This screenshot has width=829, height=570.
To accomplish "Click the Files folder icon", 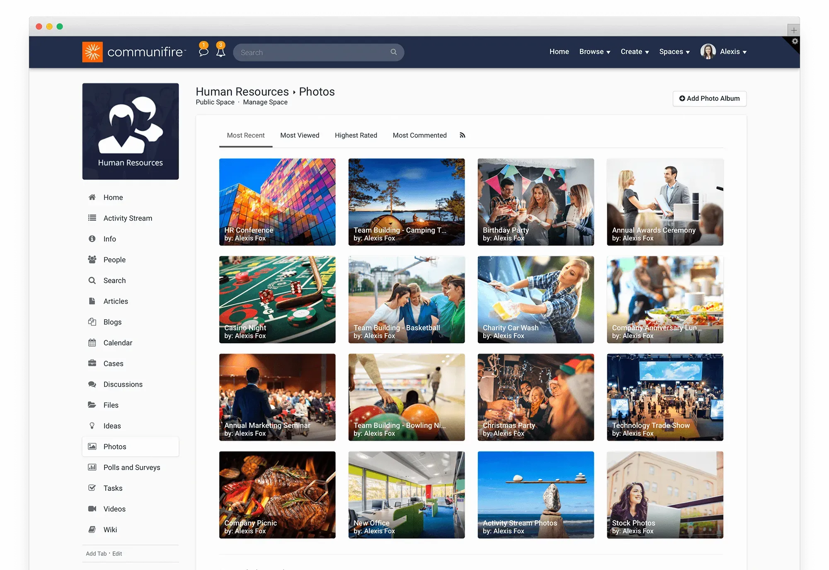I will (x=92, y=405).
